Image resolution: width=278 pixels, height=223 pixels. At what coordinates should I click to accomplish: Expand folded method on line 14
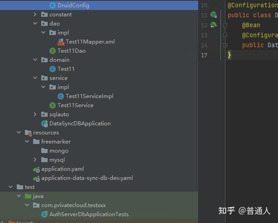(225, 45)
